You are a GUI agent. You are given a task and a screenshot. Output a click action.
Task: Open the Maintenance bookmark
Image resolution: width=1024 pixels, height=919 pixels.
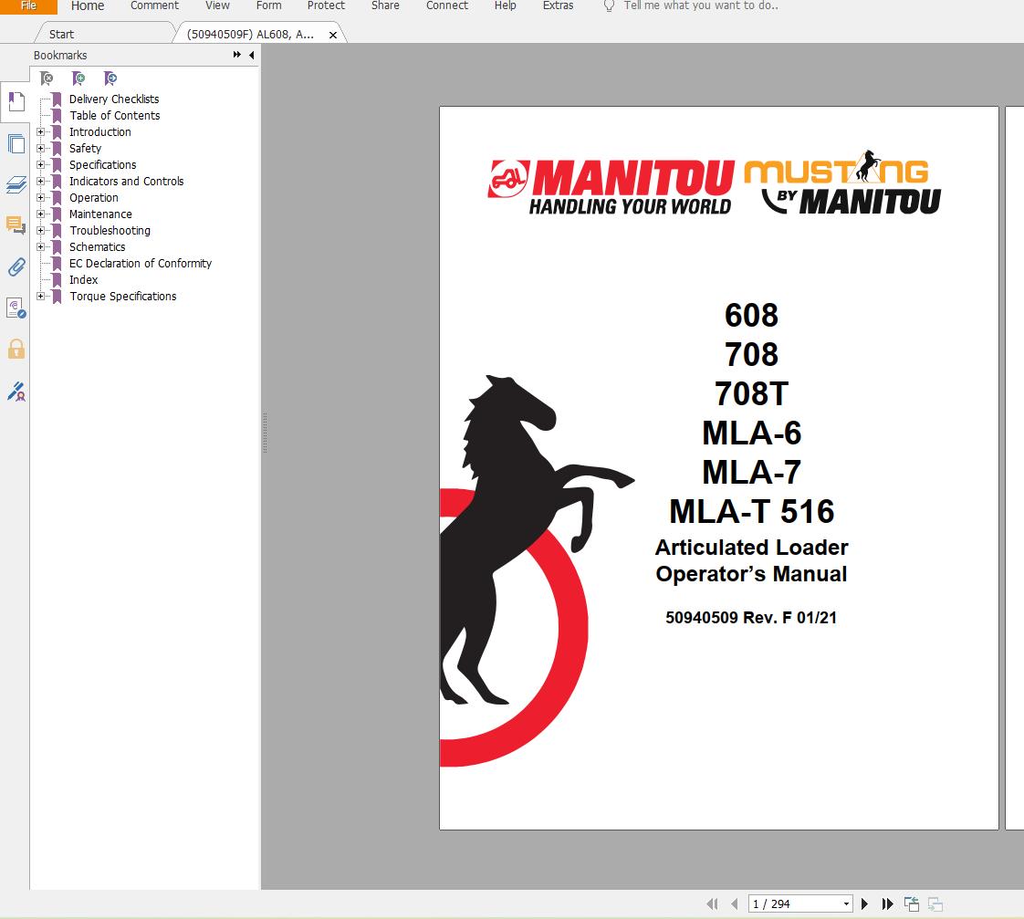(100, 214)
